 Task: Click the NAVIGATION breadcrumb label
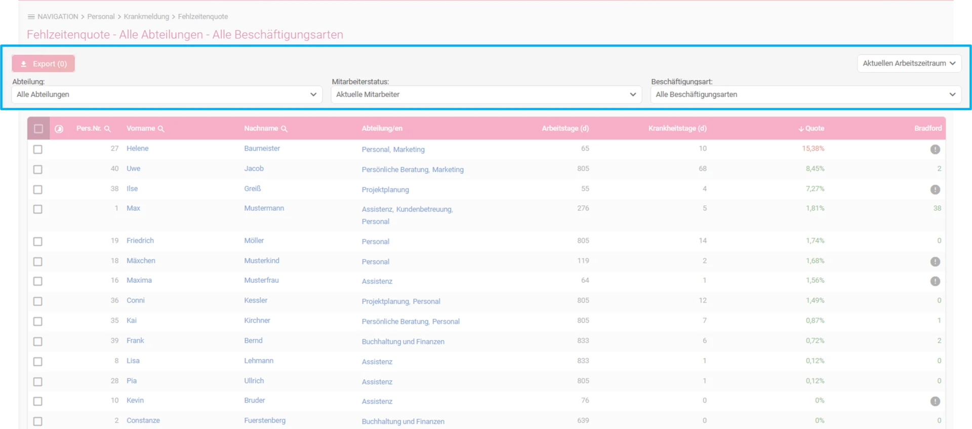point(58,17)
